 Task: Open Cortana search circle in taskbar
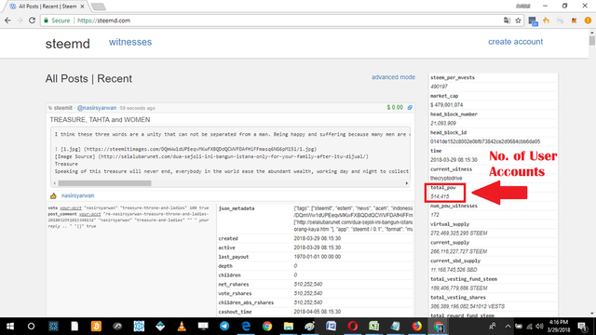(x=31, y=327)
